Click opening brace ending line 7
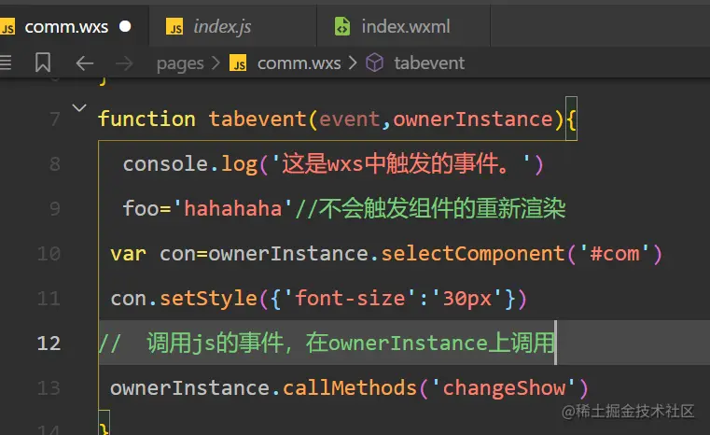Image resolution: width=710 pixels, height=435 pixels. click(x=571, y=119)
